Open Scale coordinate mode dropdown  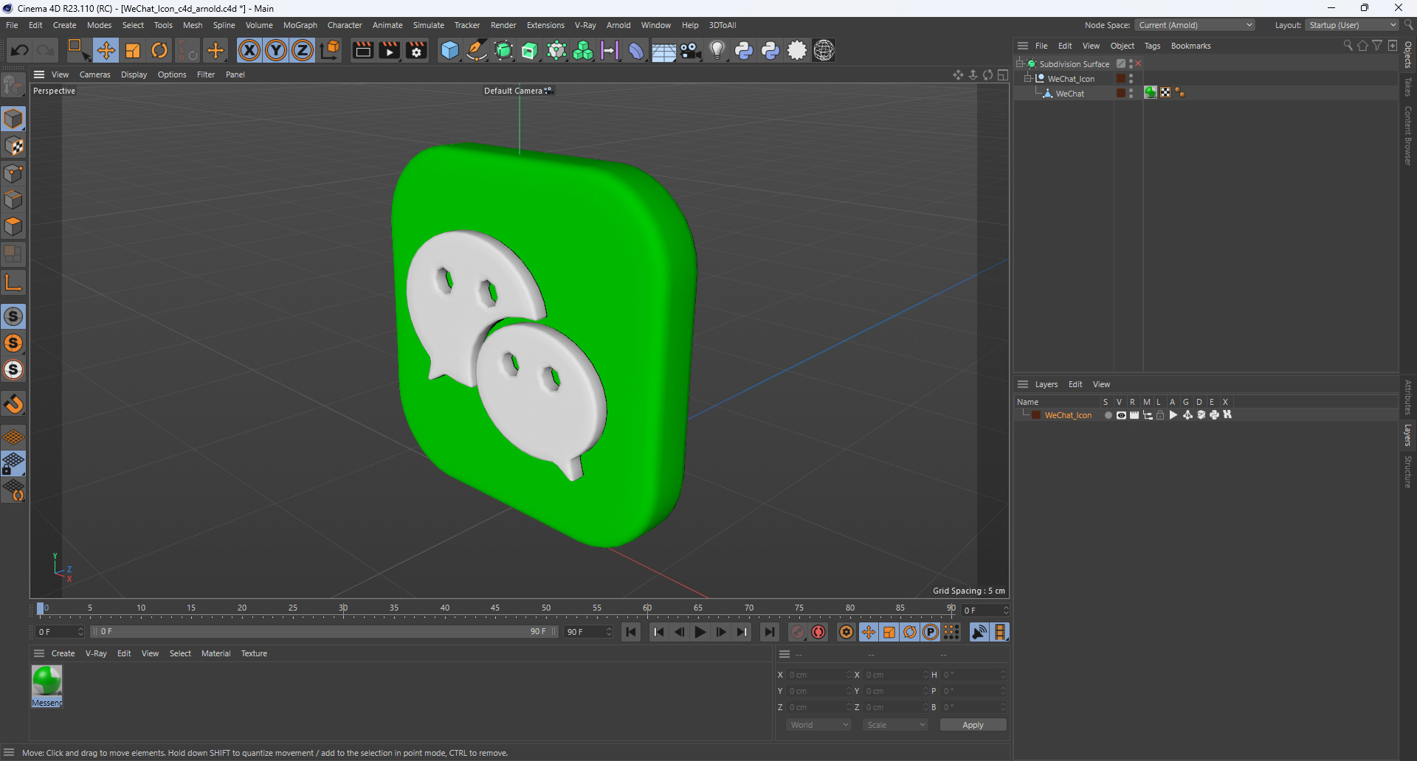895,725
